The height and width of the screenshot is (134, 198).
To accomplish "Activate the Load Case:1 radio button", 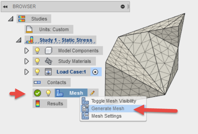I will pyautogui.click(x=95, y=72).
